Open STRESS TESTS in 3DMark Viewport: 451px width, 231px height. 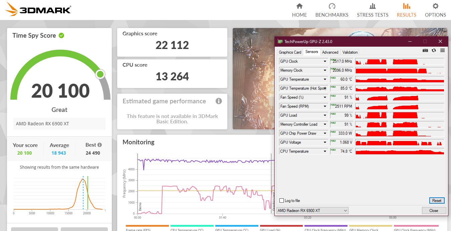tap(373, 10)
